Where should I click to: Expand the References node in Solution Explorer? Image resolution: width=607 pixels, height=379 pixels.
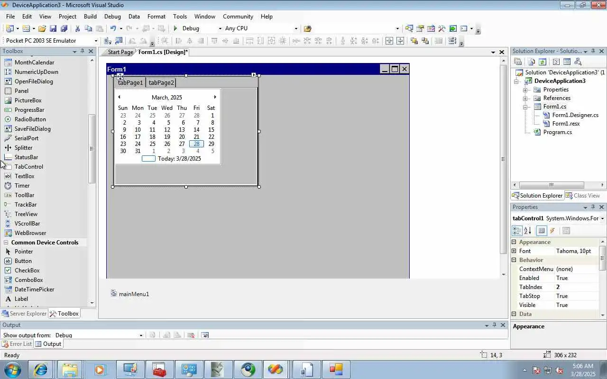click(525, 98)
